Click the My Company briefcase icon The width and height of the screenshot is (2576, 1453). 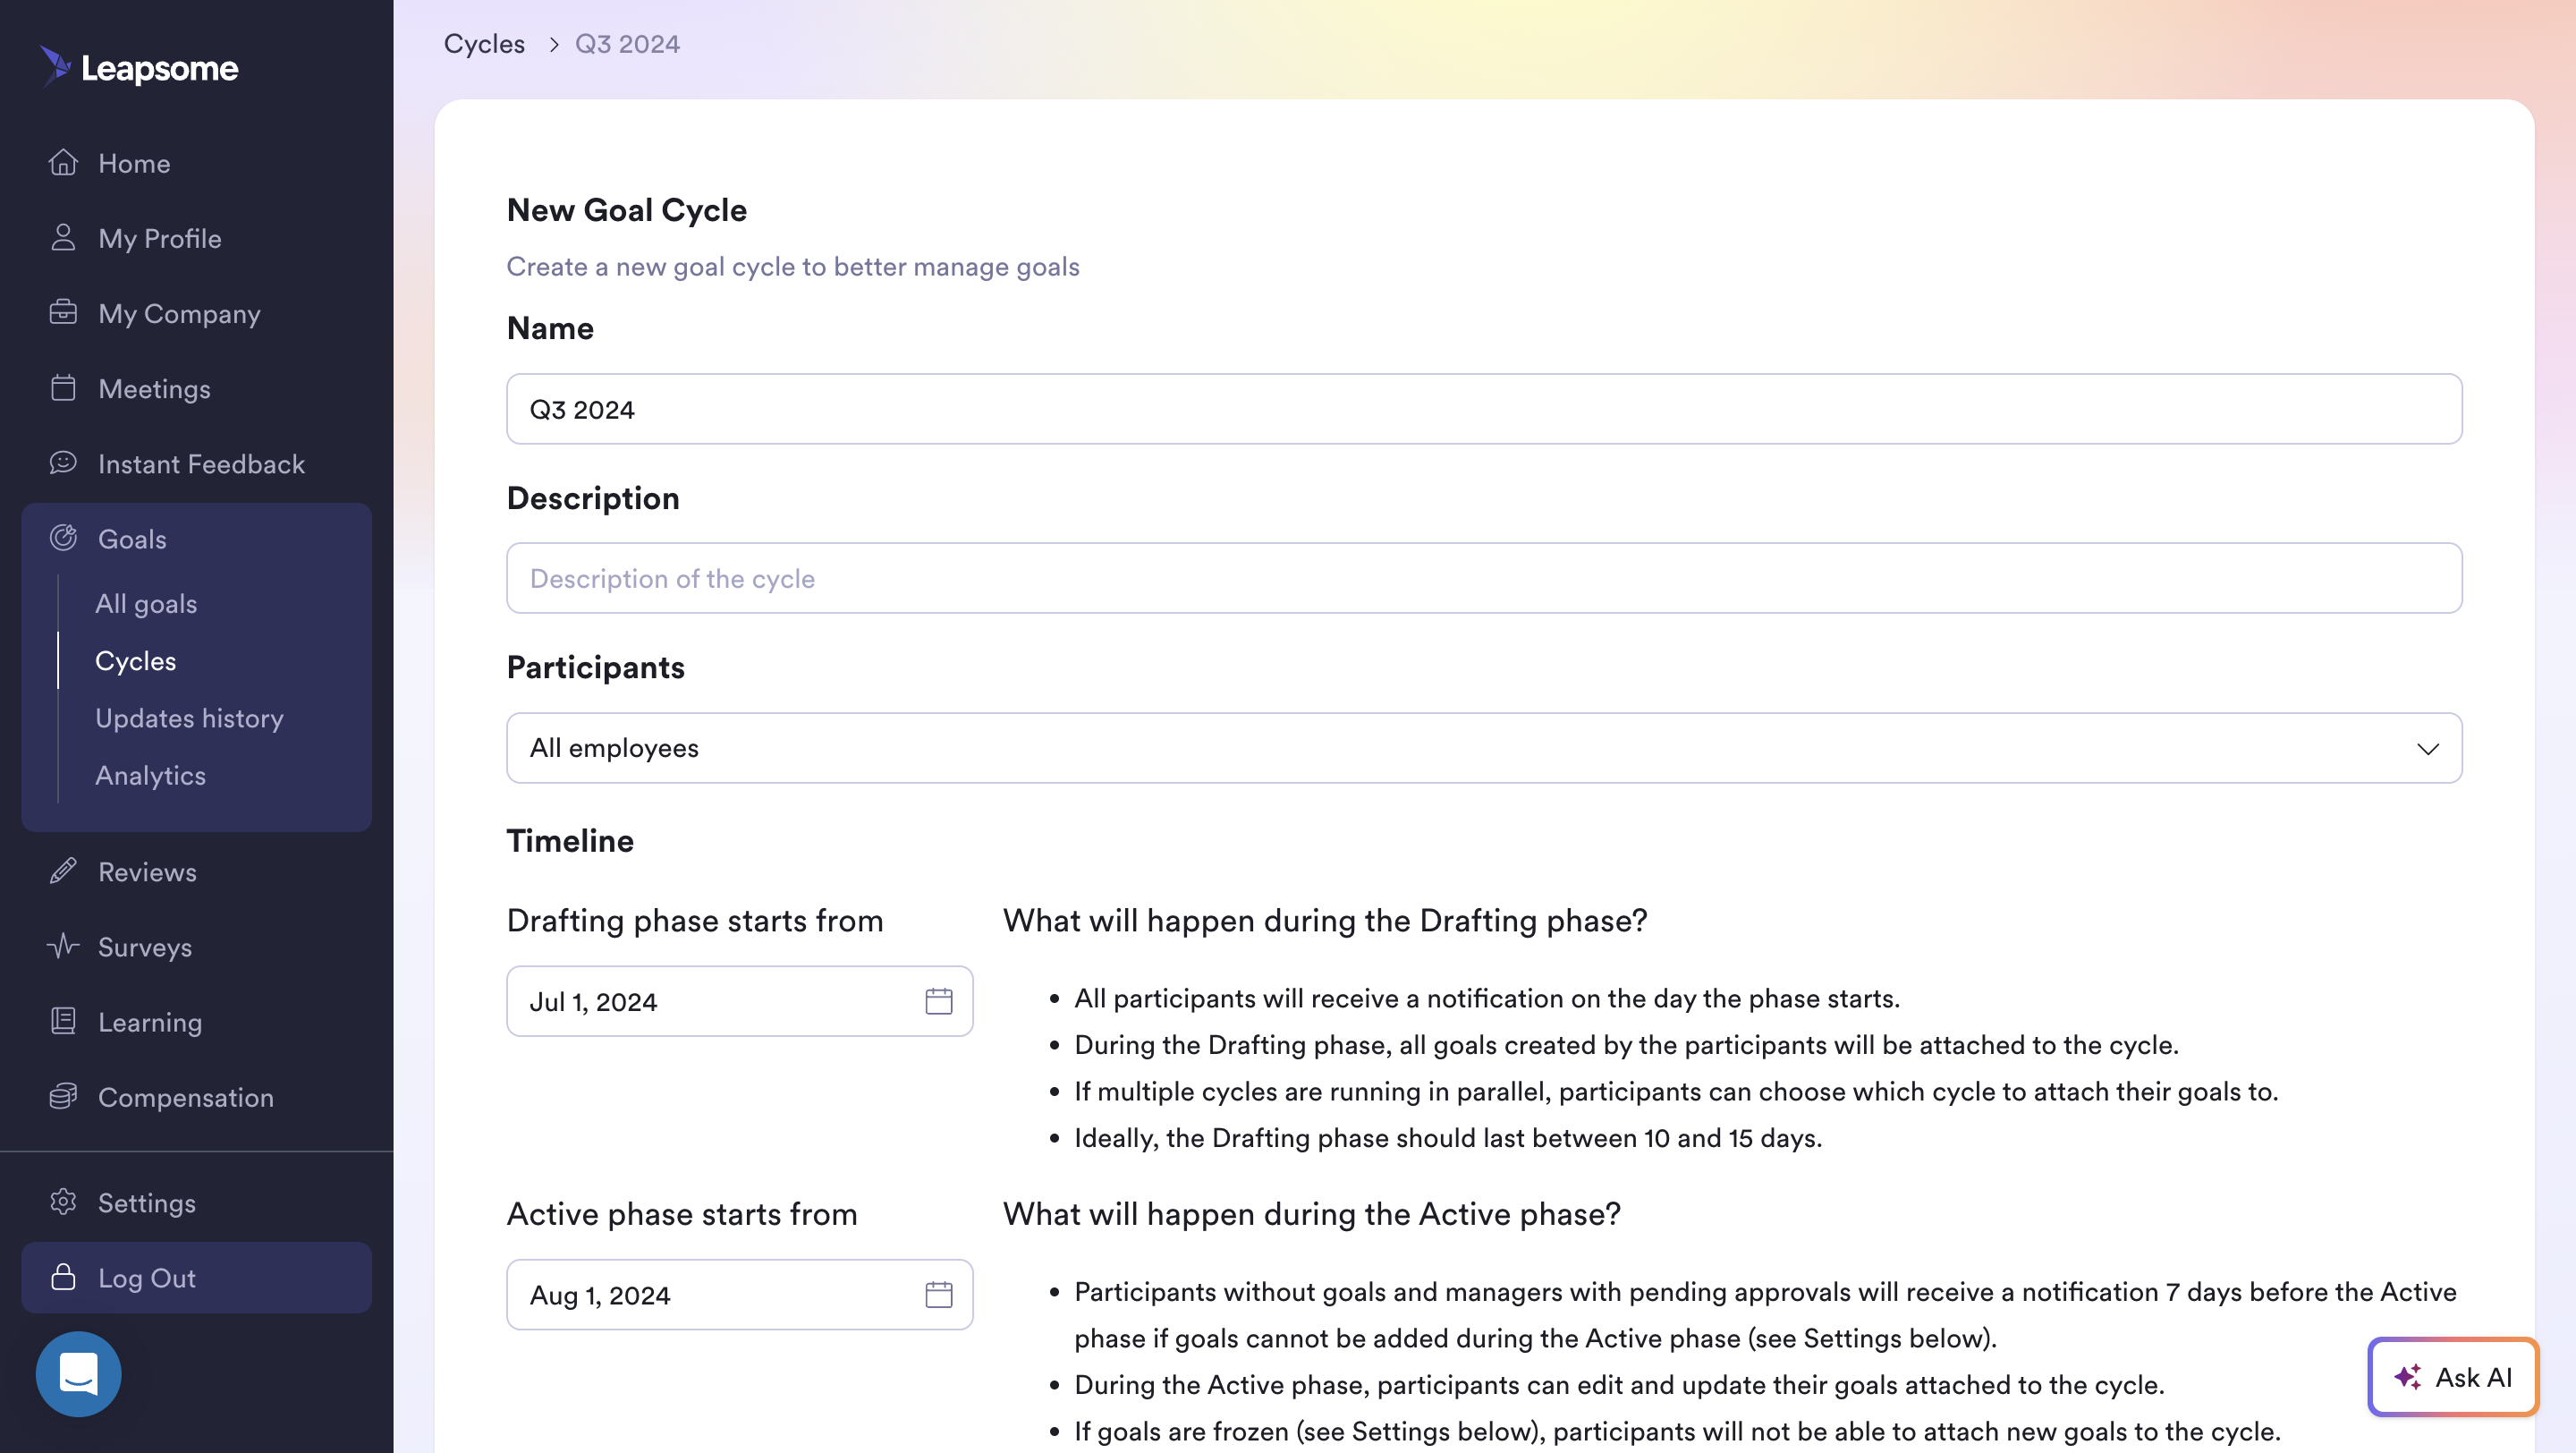[x=63, y=312]
